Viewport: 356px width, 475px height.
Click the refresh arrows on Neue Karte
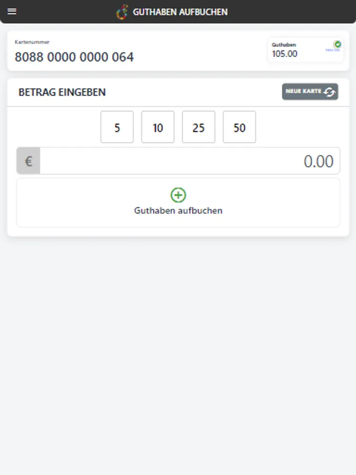coord(330,92)
